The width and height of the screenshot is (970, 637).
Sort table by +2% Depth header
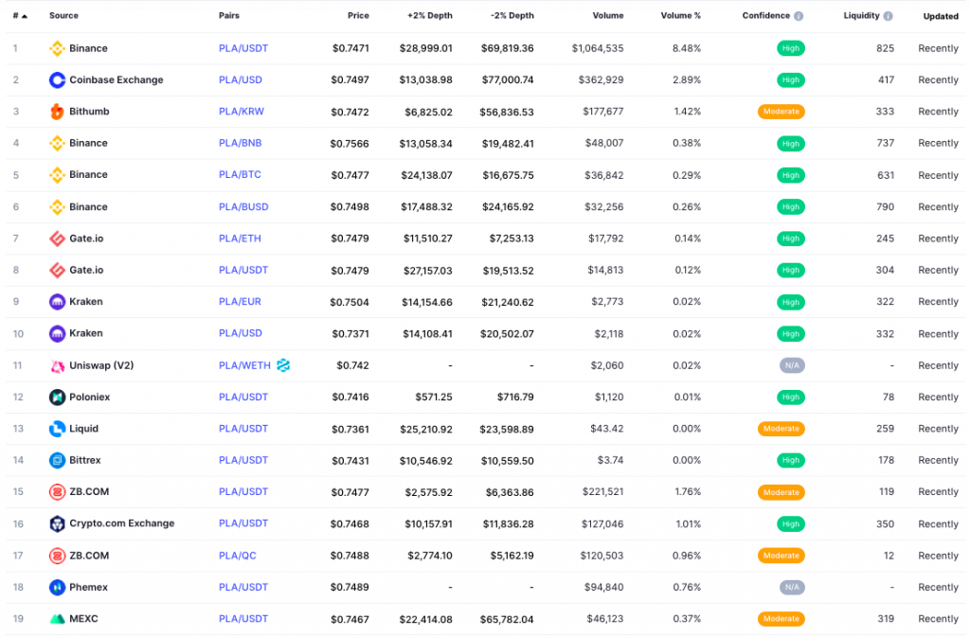(429, 15)
